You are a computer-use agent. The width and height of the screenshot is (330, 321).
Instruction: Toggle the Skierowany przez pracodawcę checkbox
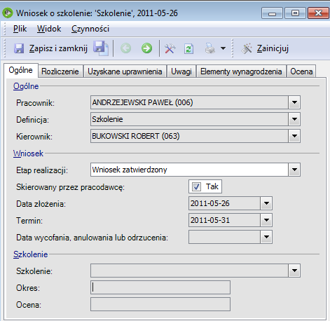[196, 186]
